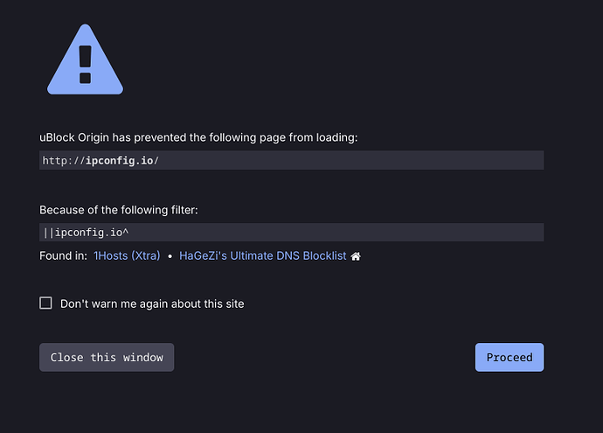
Task: Click the 'uBlock Origin has prevented' message text
Action: (198, 137)
